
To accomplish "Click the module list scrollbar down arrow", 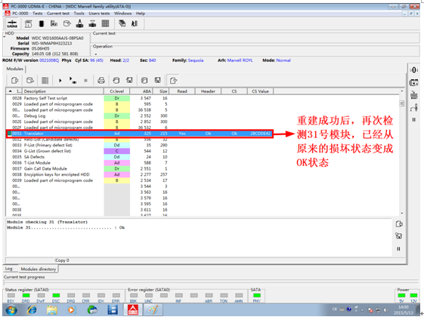I will tap(402, 214).
